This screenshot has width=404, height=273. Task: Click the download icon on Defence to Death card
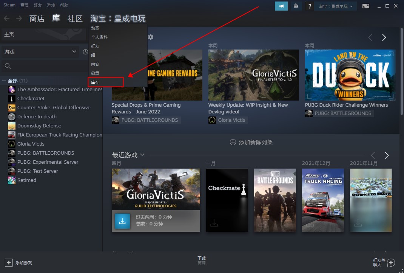coord(358,223)
